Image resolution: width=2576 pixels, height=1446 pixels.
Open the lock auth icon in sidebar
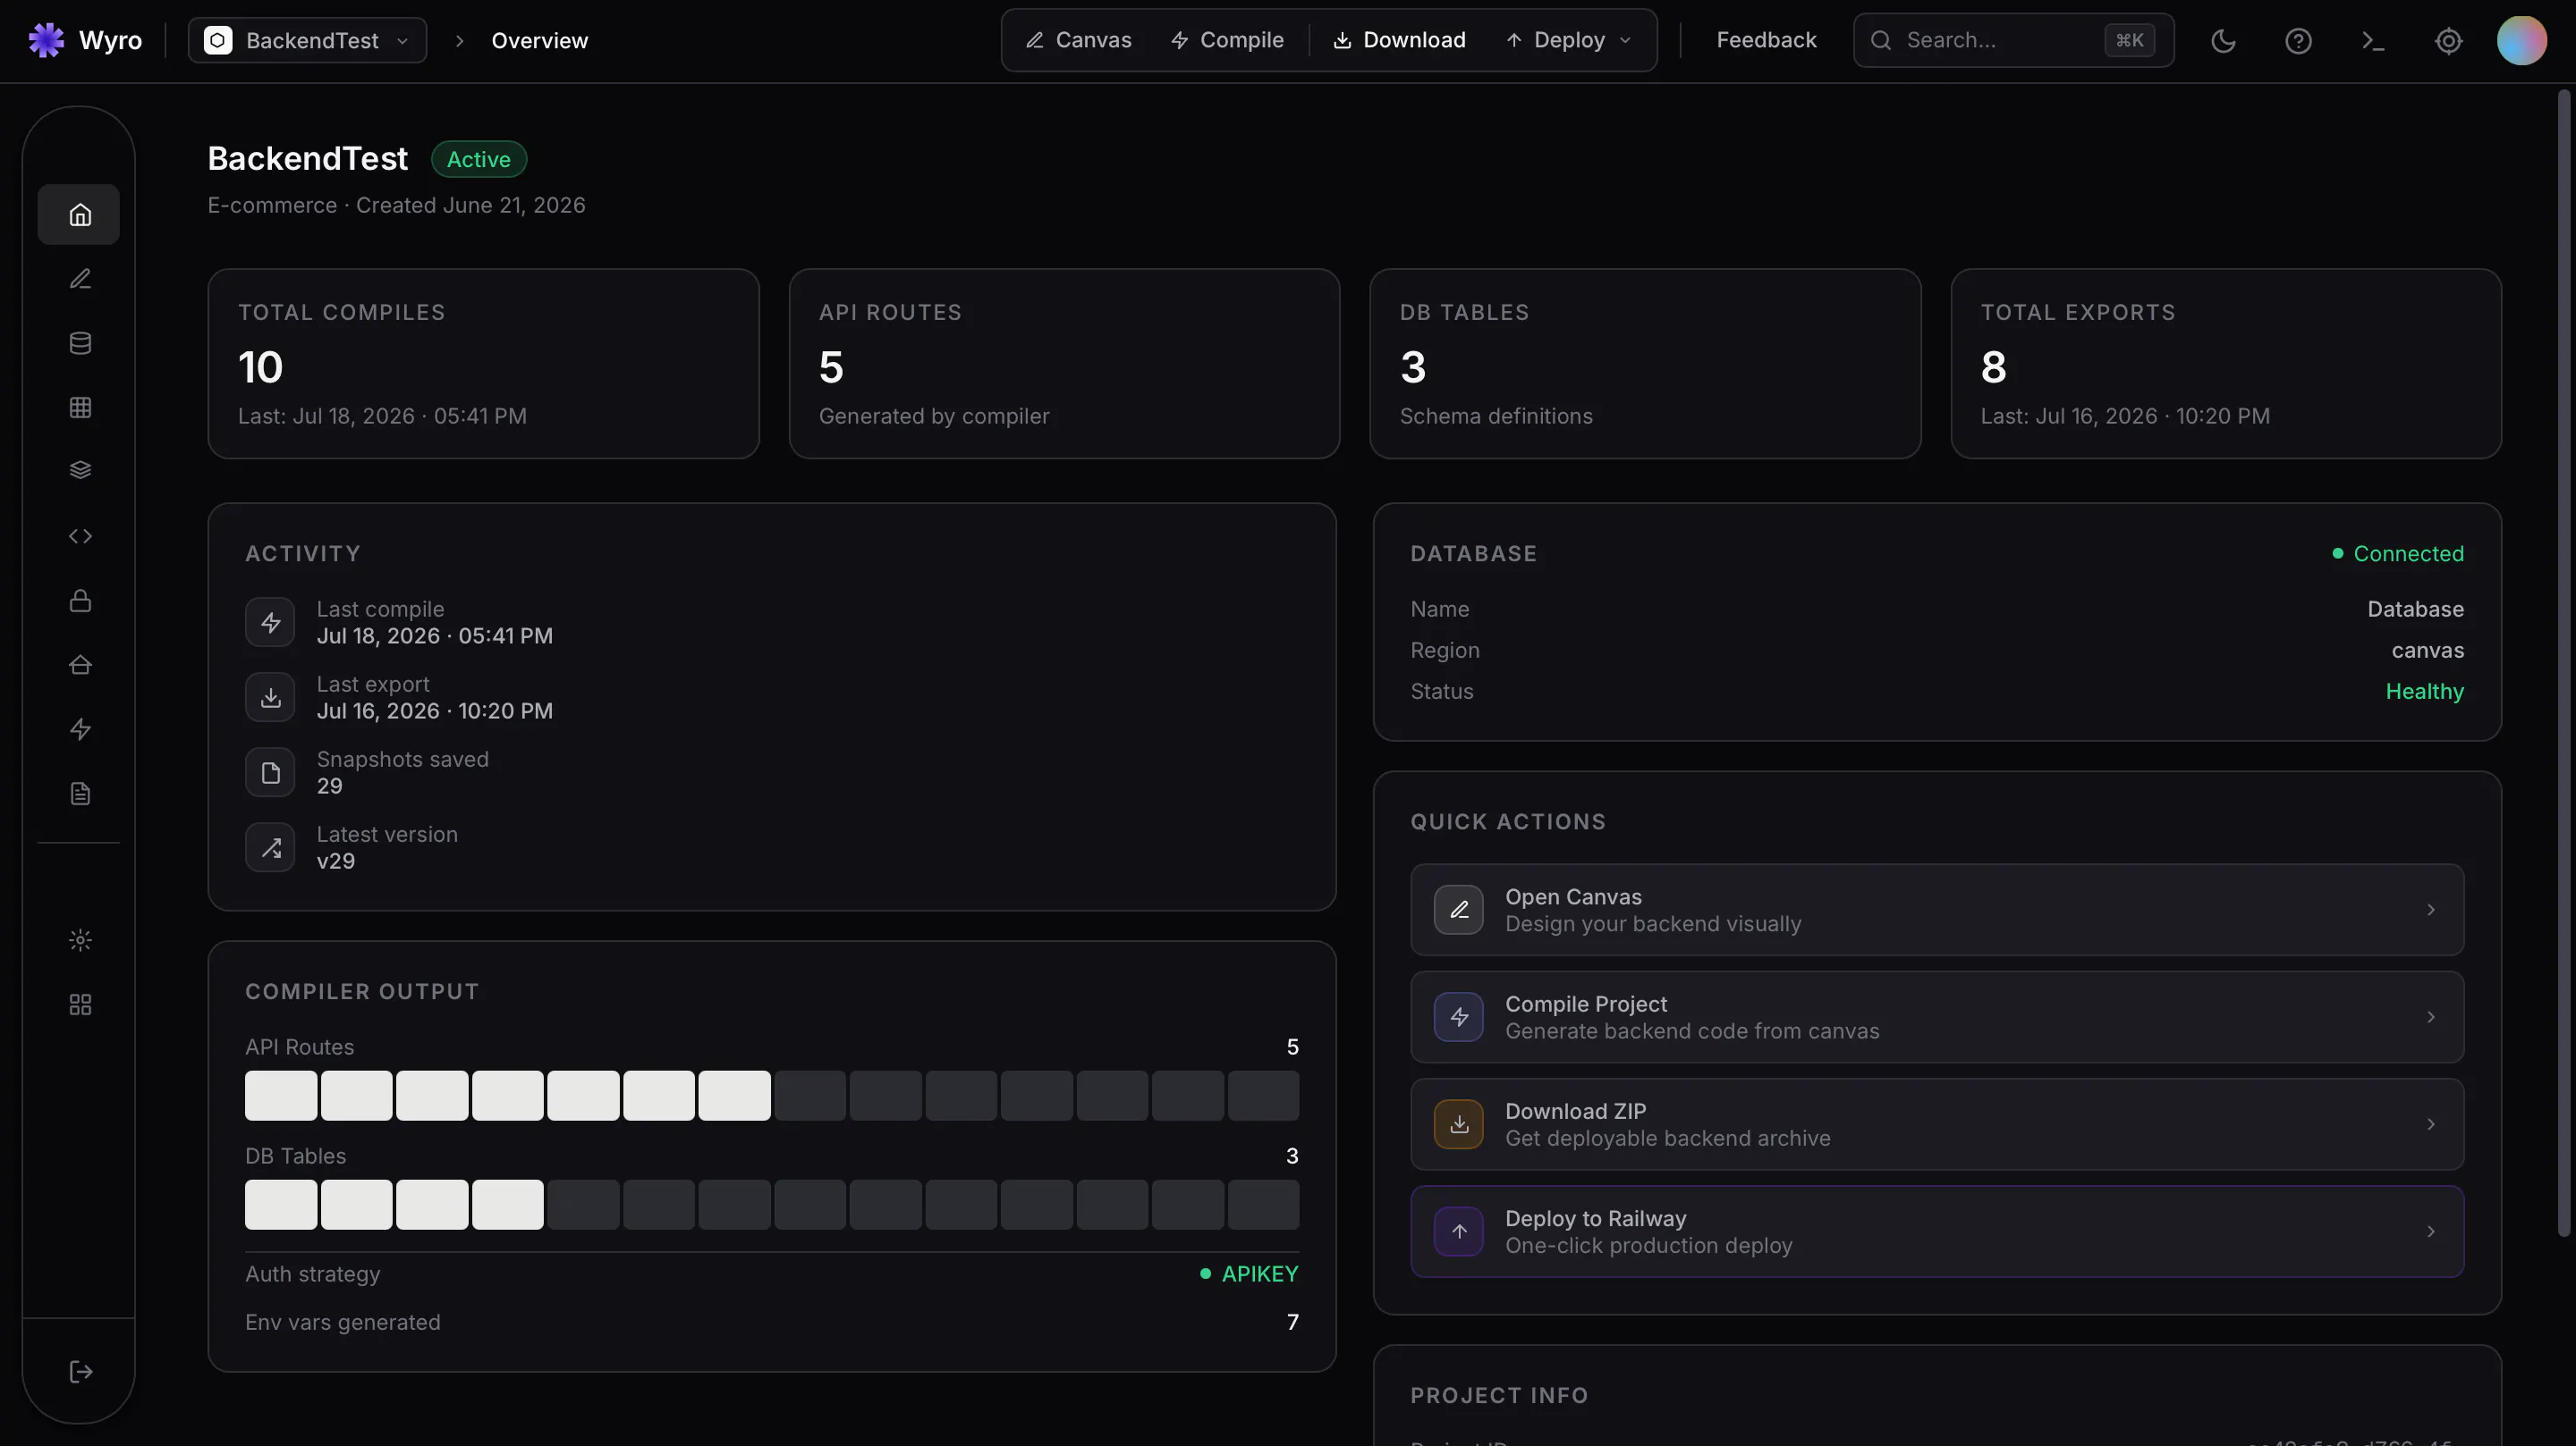(80, 600)
